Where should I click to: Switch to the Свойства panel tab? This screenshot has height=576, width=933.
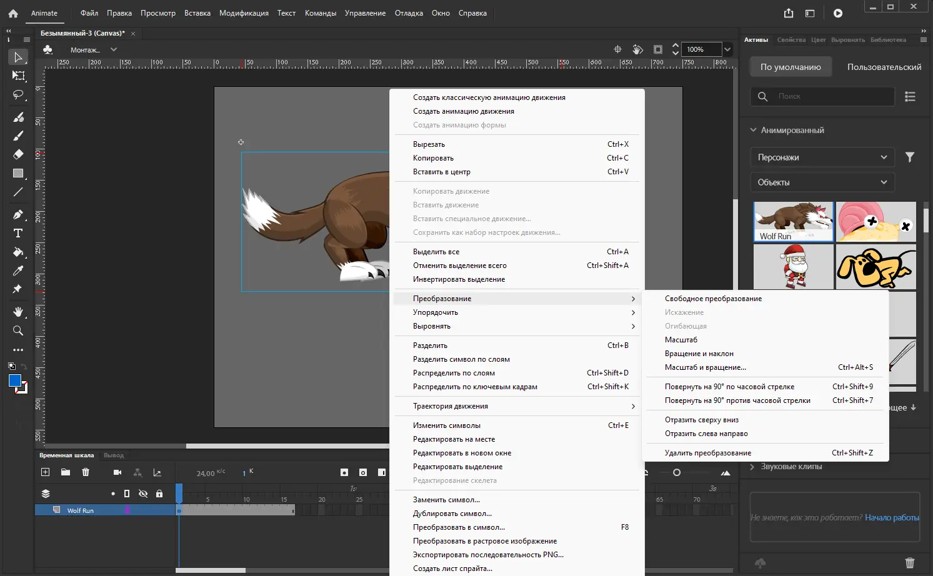click(791, 40)
